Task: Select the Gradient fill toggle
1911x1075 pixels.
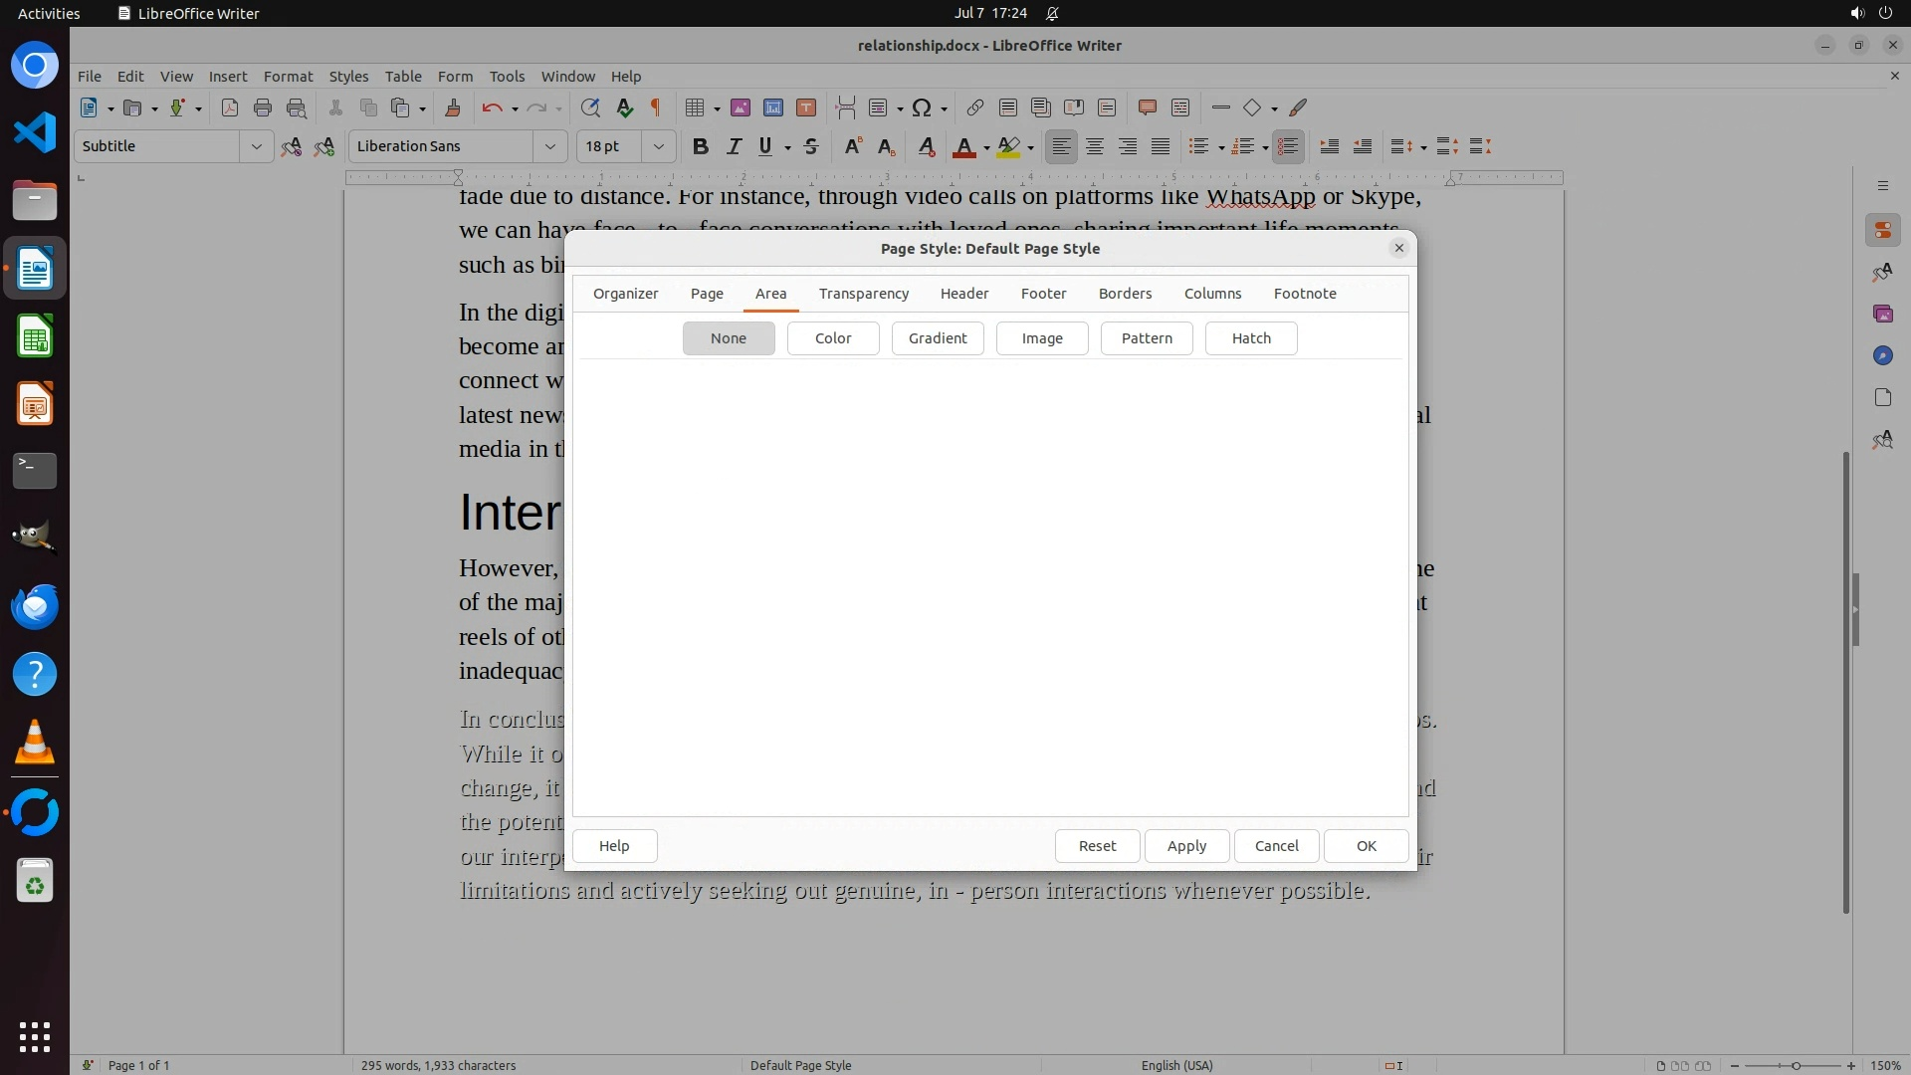Action: [937, 338]
